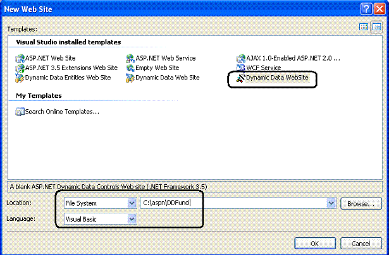Image resolution: width=389 pixels, height=255 pixels.
Task: Click the 'Search Online Templates...' label
Action: 62,112
